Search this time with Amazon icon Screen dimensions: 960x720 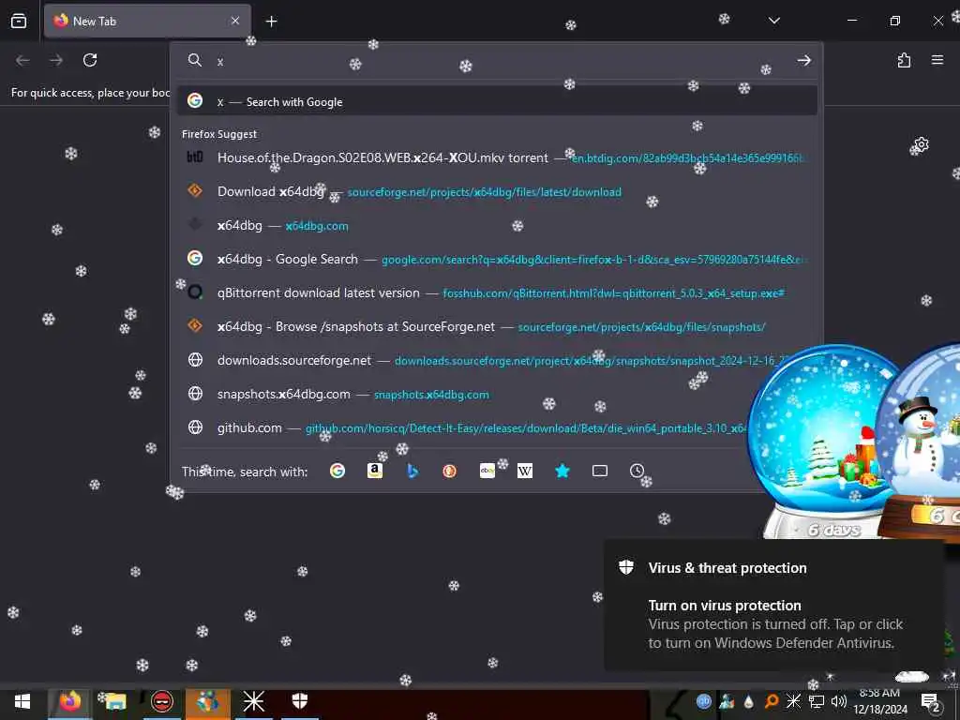[375, 471]
